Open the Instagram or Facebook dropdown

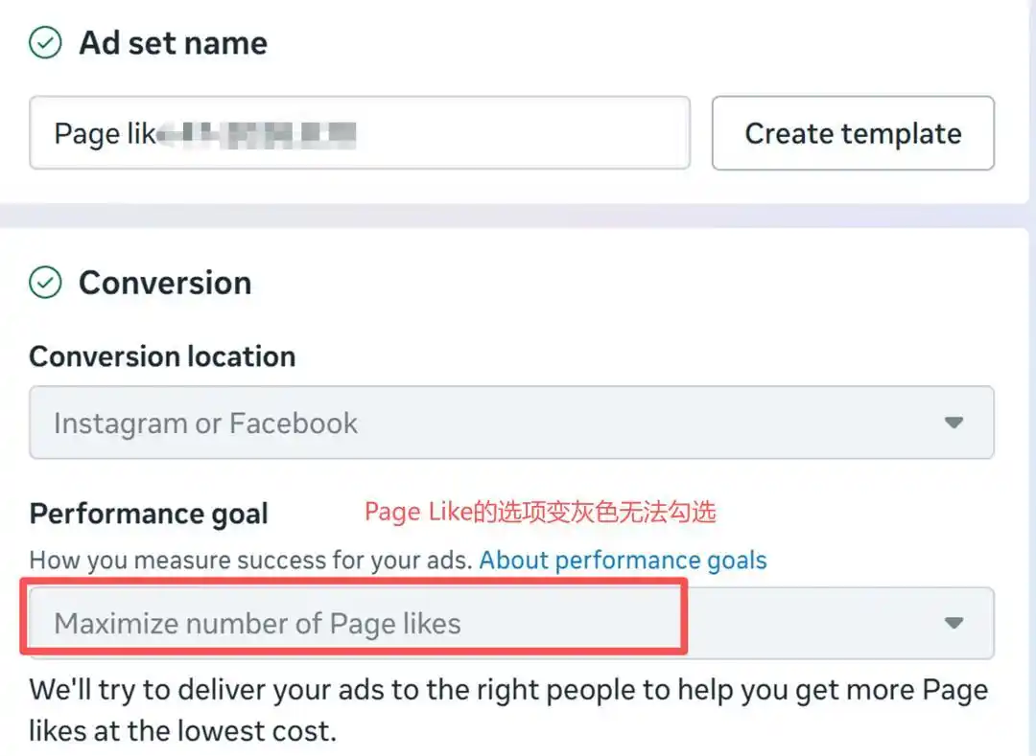click(x=511, y=423)
